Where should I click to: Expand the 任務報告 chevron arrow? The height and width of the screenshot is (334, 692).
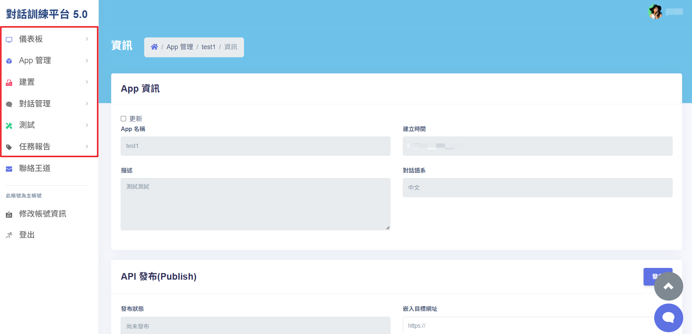[x=87, y=146]
